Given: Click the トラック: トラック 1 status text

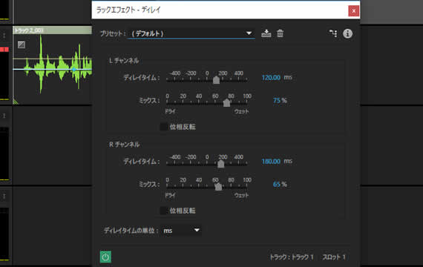Looking at the screenshot, I should [x=292, y=257].
